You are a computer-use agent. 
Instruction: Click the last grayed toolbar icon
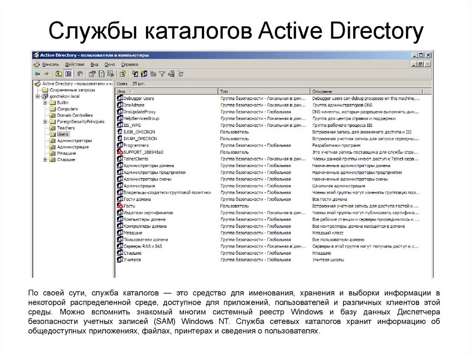tap(181, 74)
